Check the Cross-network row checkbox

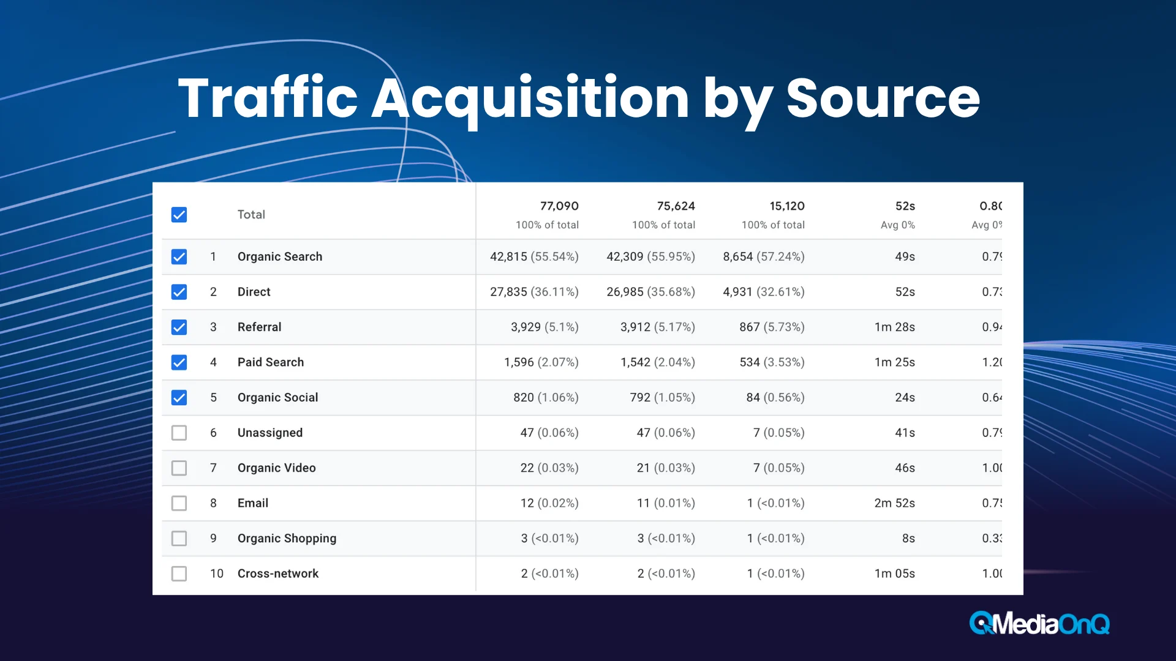coord(179,573)
